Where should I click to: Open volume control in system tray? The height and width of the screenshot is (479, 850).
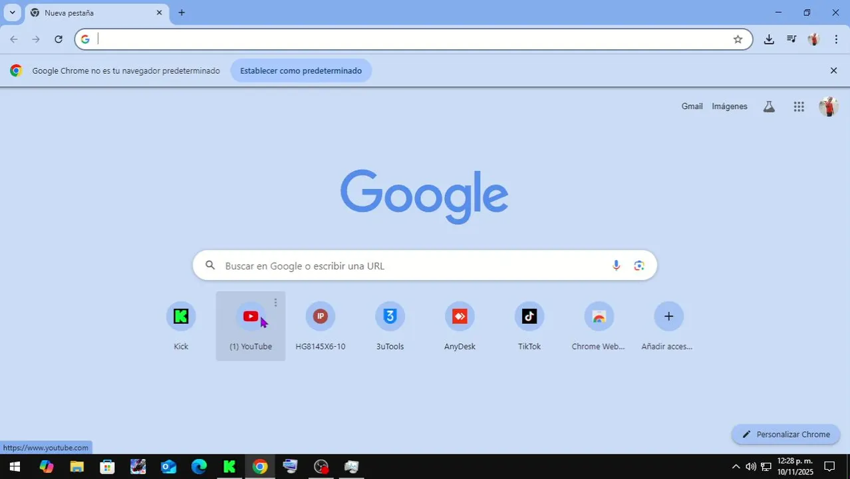tap(751, 466)
